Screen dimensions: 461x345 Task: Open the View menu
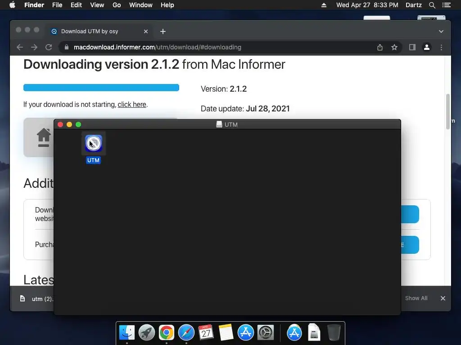pos(97,5)
